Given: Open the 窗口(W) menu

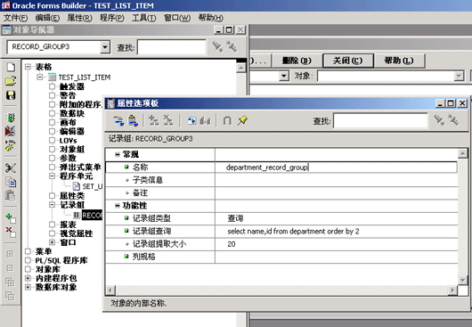Looking at the screenshot, I should pos(177,18).
